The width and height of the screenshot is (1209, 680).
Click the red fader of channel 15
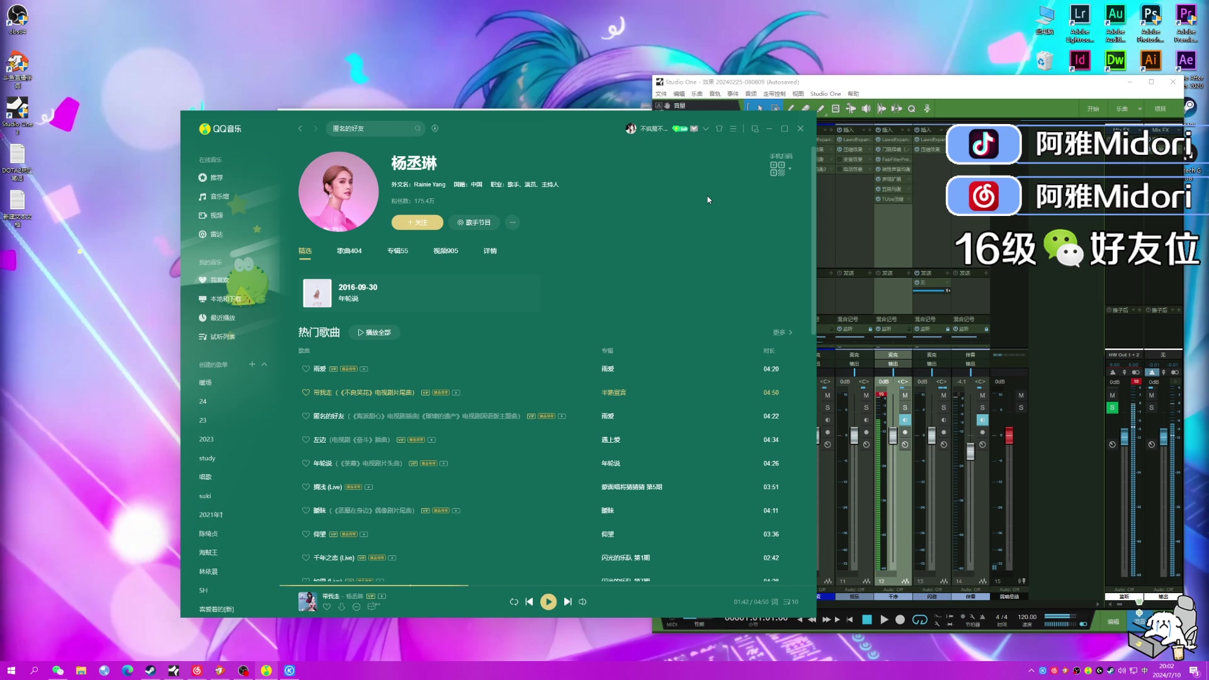[x=1009, y=435]
